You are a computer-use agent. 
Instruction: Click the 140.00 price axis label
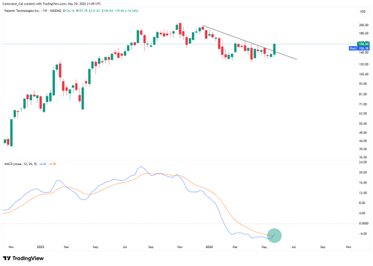point(364,53)
